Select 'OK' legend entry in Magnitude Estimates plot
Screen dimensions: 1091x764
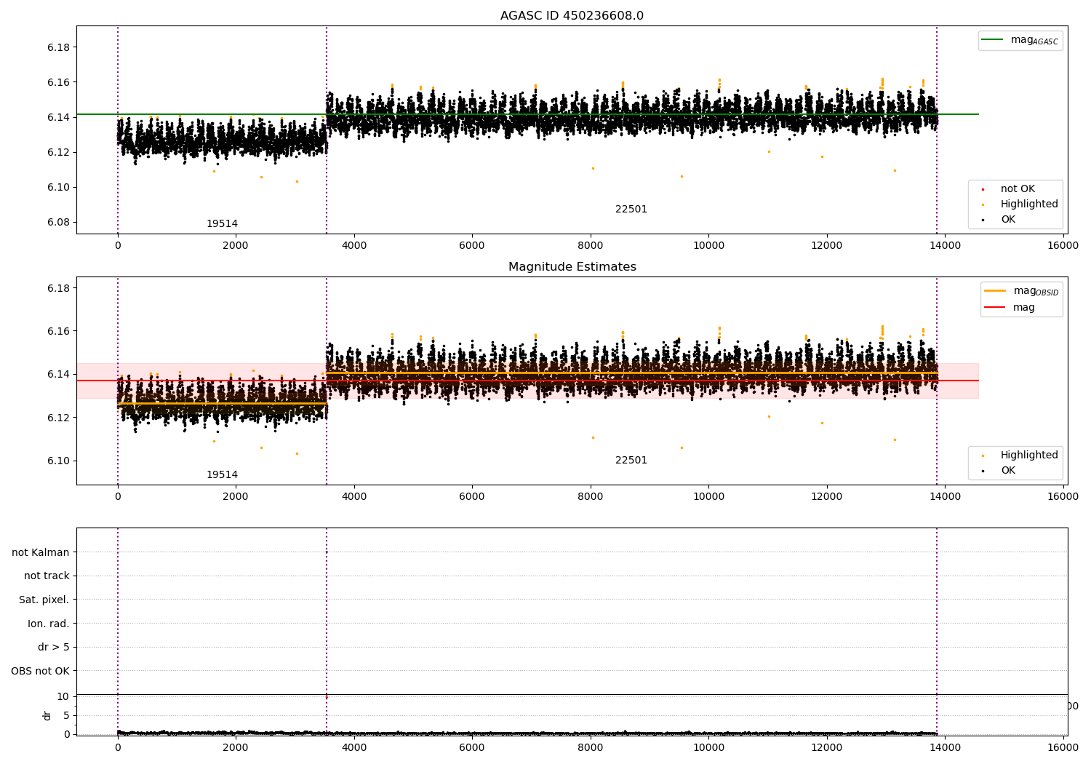click(998, 471)
